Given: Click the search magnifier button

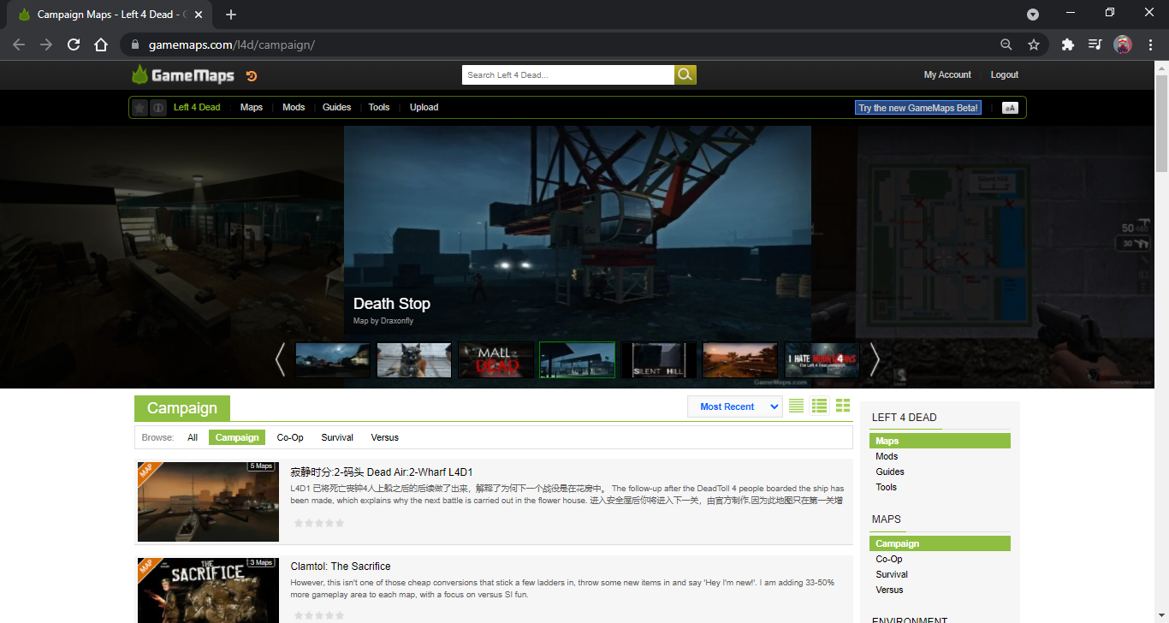Looking at the screenshot, I should point(685,74).
